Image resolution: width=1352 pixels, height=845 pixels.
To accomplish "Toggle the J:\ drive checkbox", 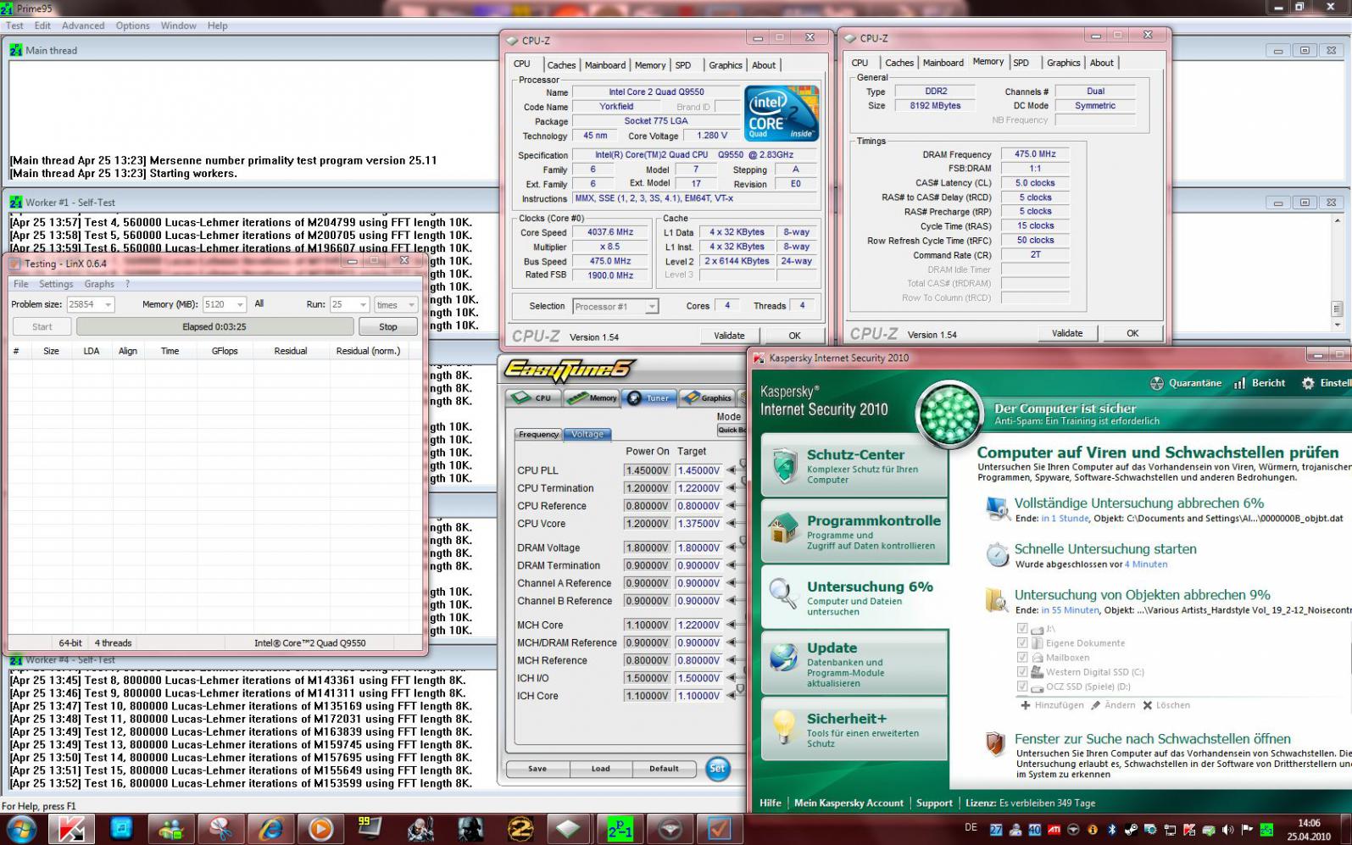I will 1021,629.
